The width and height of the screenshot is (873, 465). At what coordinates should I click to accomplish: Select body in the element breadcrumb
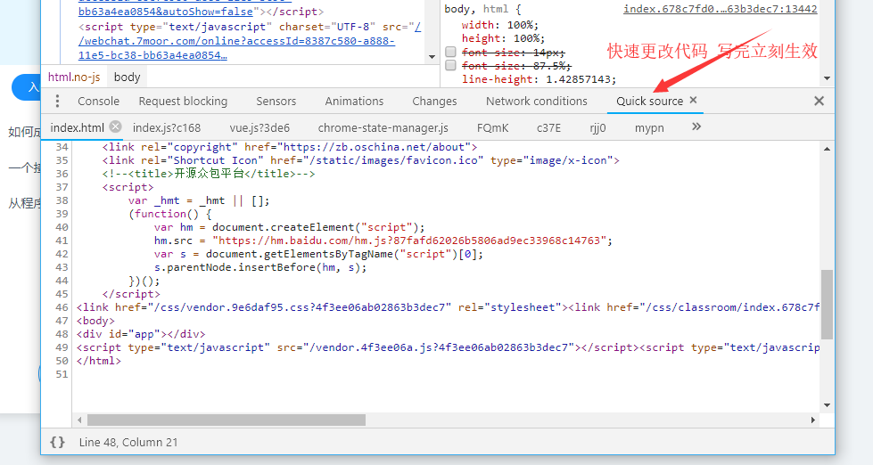click(127, 77)
